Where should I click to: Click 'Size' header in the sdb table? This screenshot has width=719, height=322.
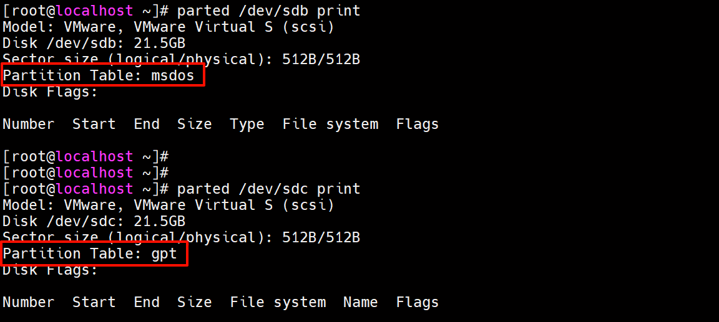coord(194,125)
